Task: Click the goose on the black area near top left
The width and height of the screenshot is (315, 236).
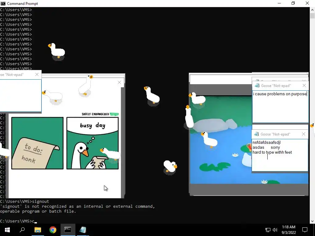Action: tap(57, 51)
